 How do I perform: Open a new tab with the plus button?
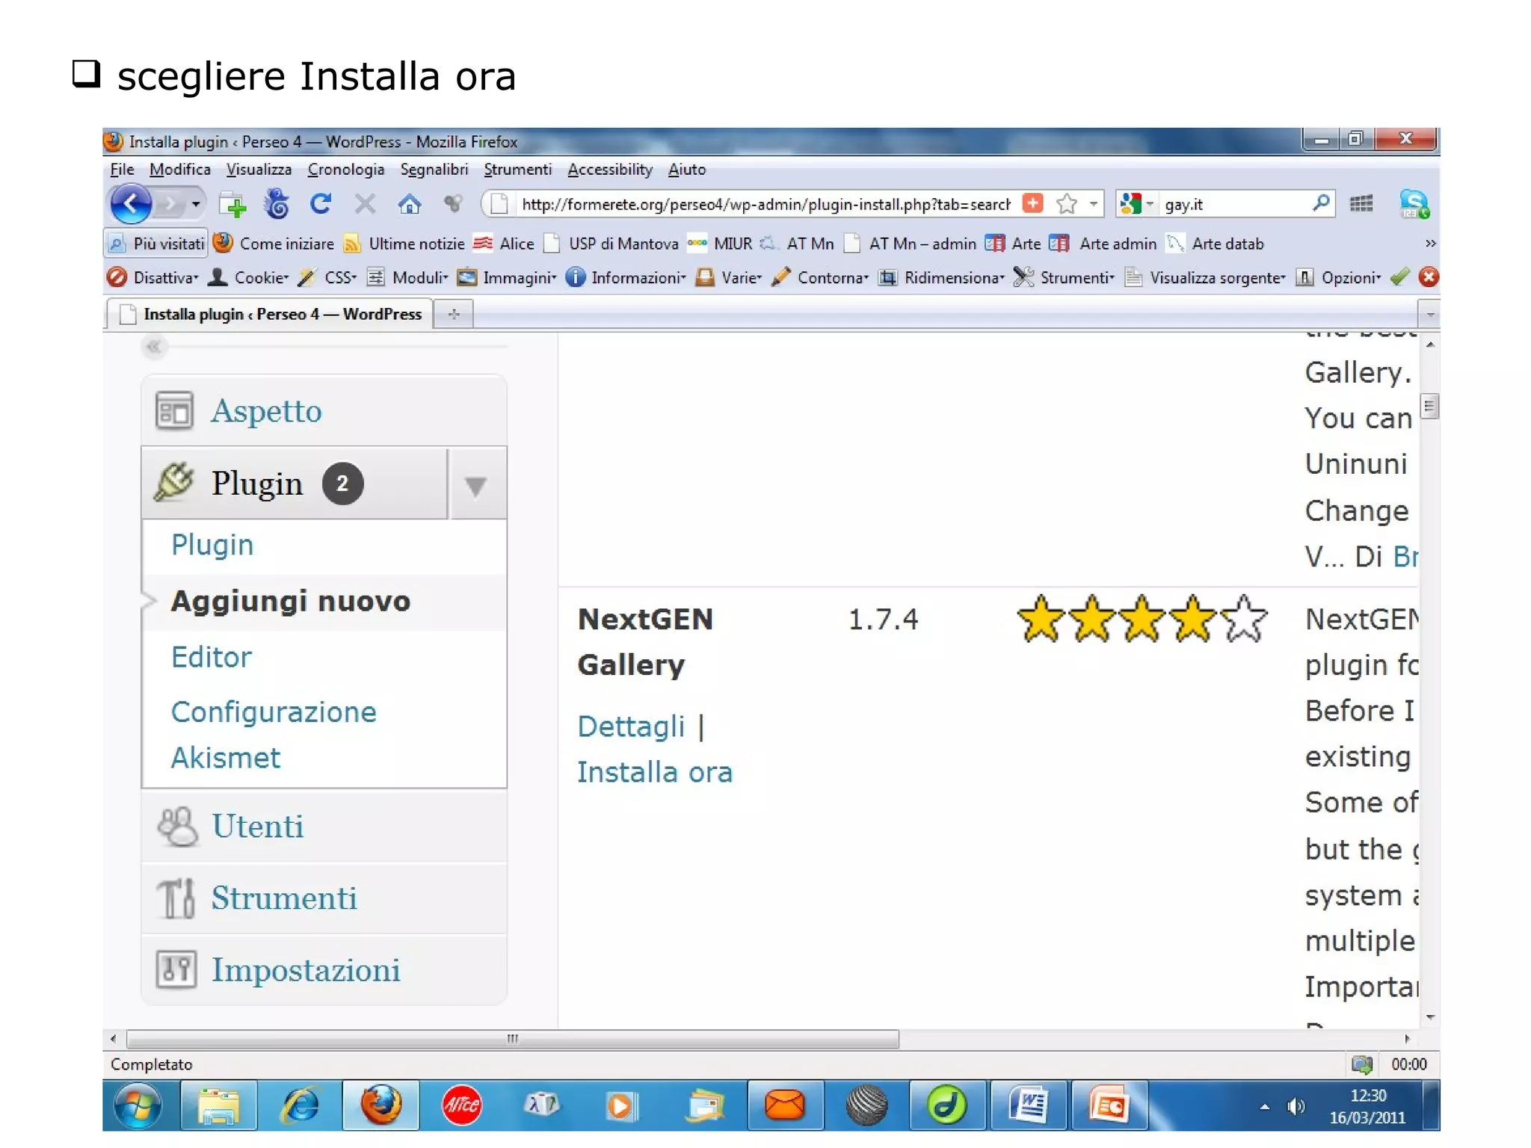click(x=453, y=315)
